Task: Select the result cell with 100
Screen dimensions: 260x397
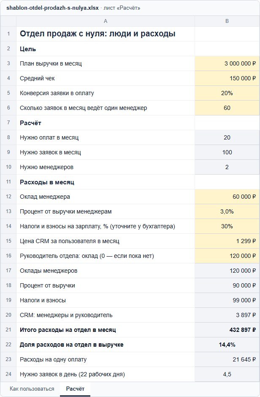Action: pyautogui.click(x=227, y=153)
